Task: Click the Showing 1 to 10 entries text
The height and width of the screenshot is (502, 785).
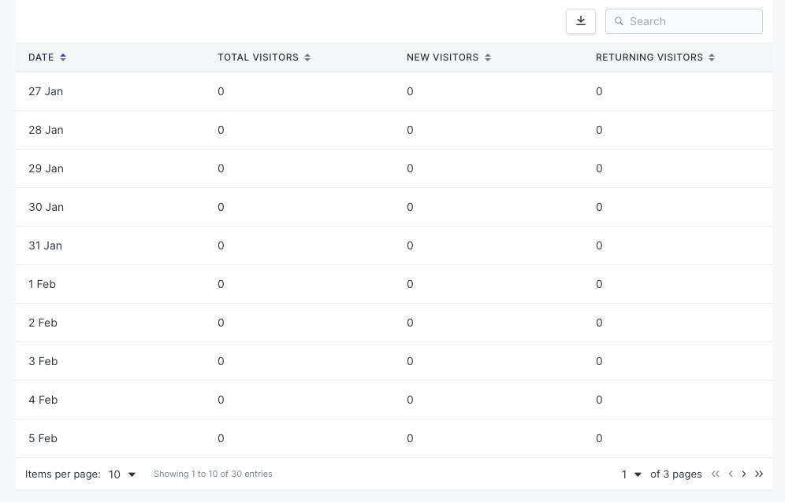Action: [x=214, y=474]
